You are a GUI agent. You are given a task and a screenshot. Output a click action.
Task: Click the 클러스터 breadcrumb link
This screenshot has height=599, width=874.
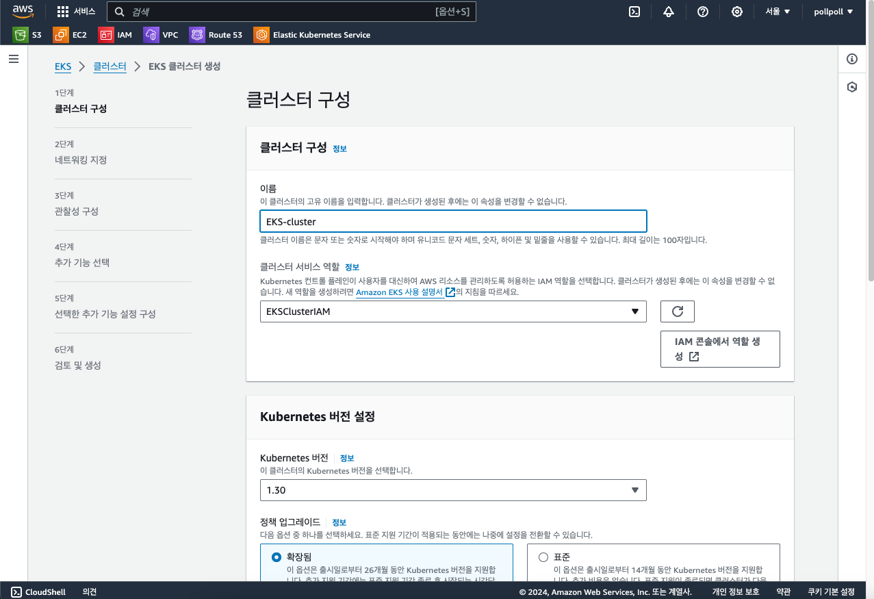pyautogui.click(x=110, y=66)
